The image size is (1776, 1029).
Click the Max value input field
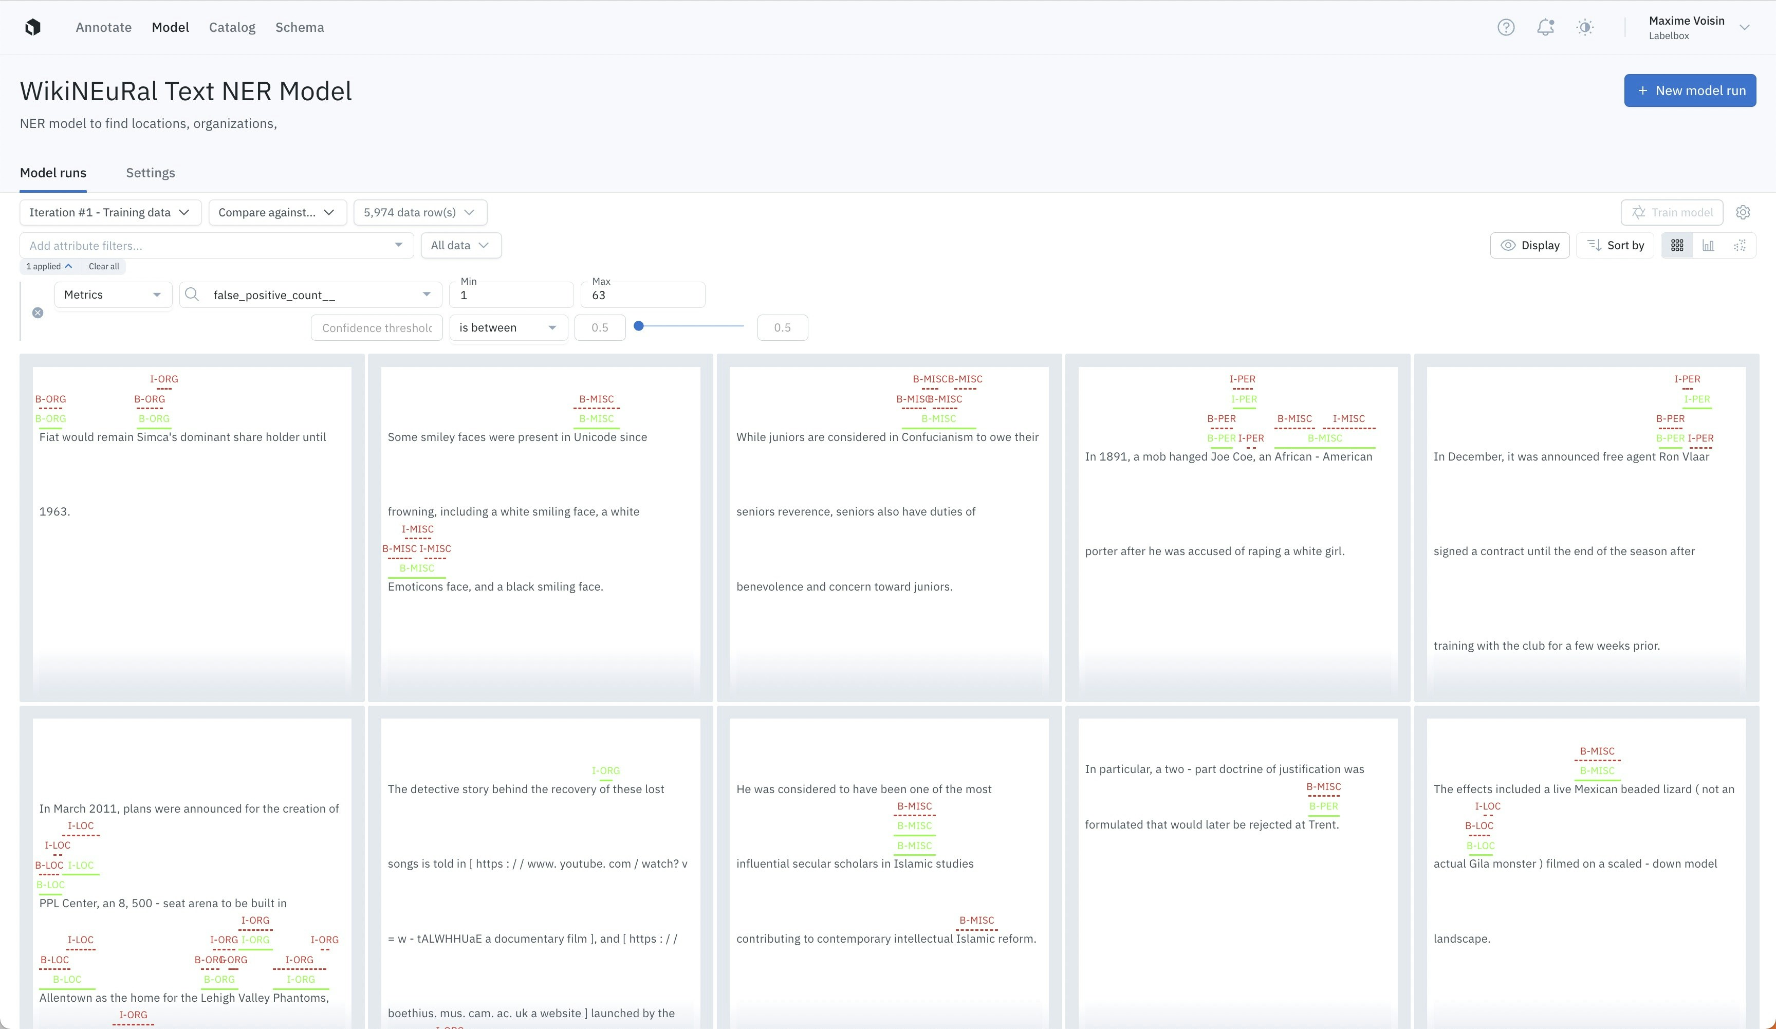tap(643, 295)
